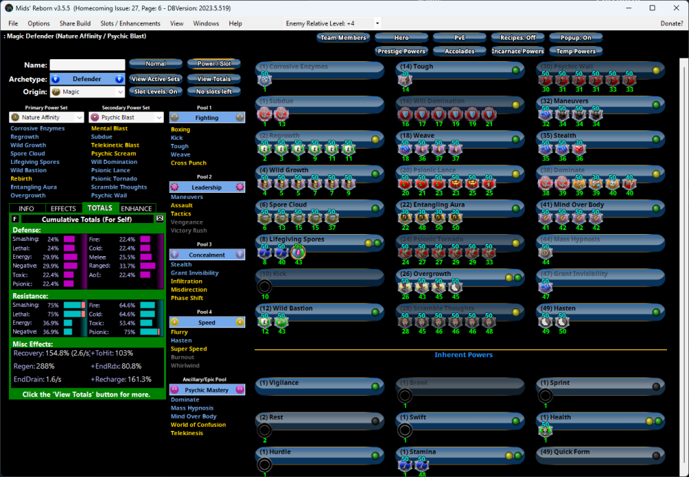Click the small F icon in Totals panel

tap(15, 218)
